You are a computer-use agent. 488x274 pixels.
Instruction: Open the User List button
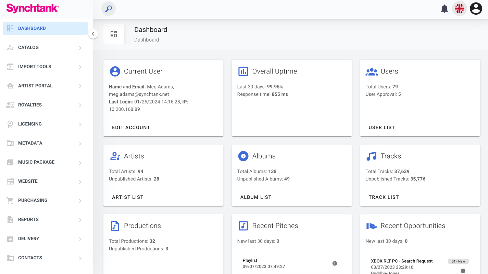pos(381,127)
